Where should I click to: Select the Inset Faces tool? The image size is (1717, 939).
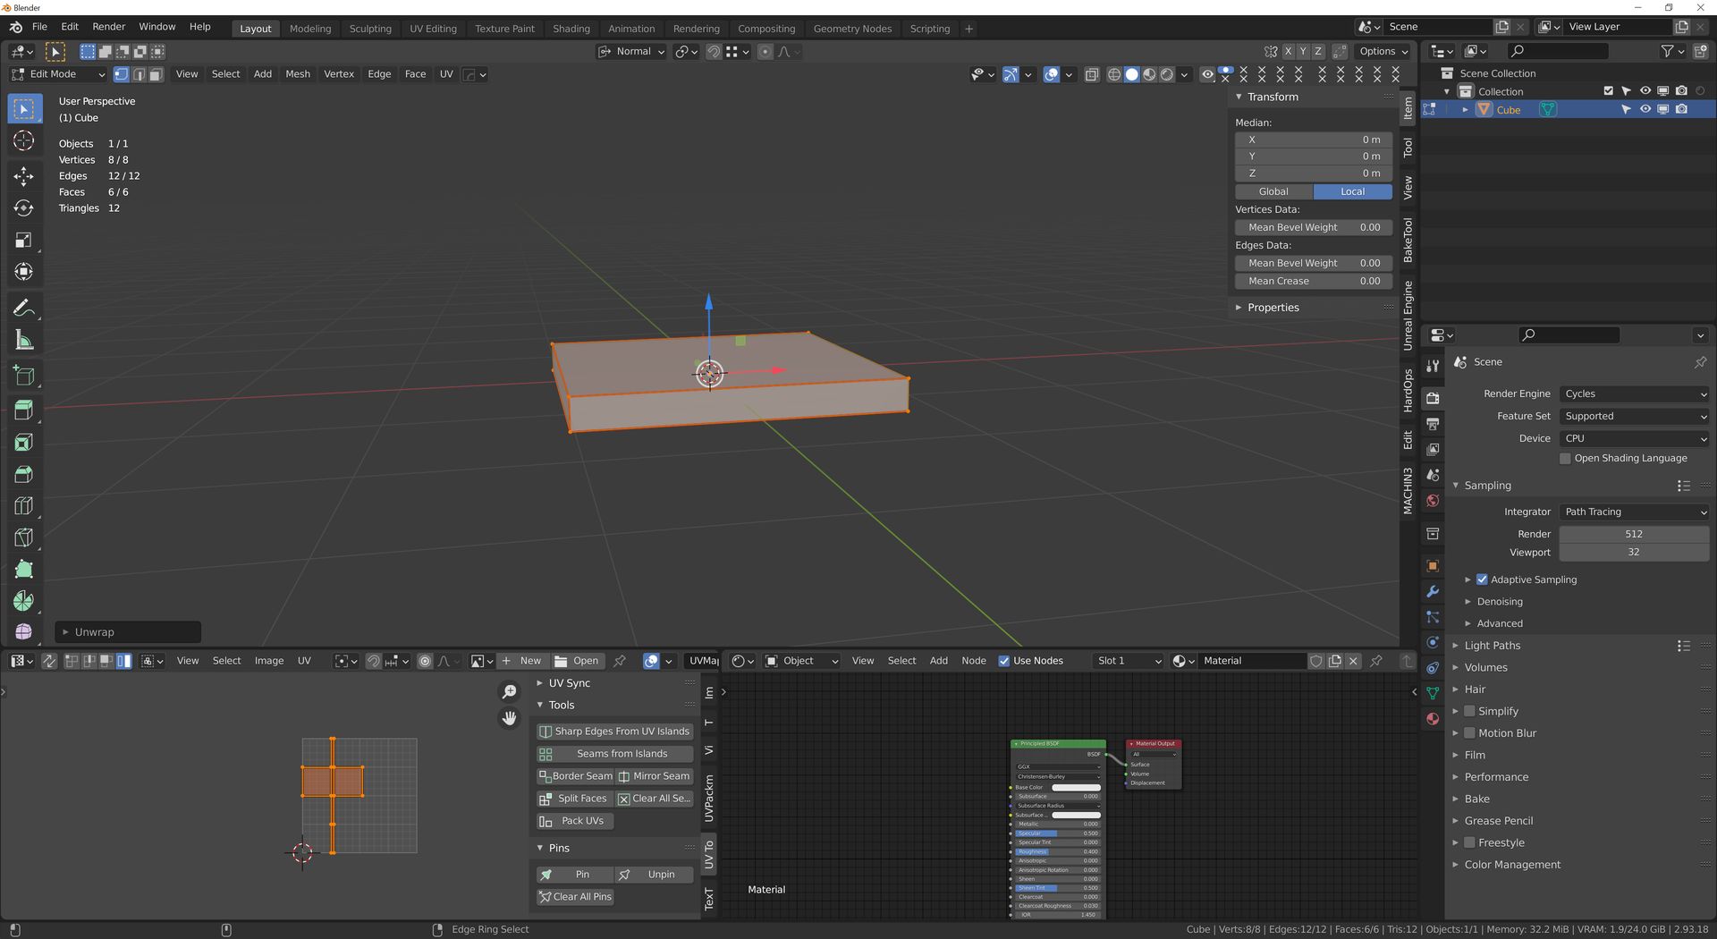[24, 443]
